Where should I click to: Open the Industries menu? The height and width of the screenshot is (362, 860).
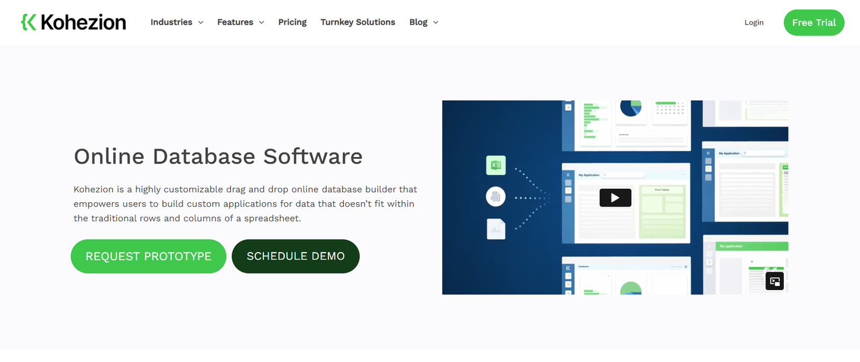click(171, 22)
